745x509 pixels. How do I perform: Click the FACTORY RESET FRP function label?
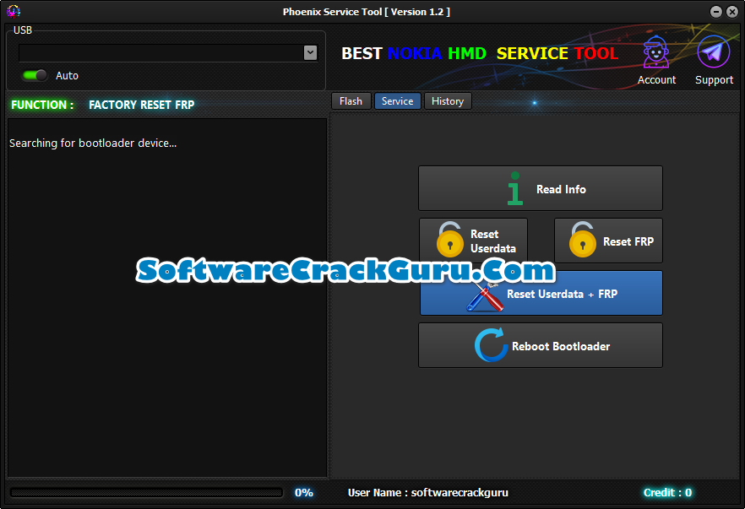pos(142,105)
